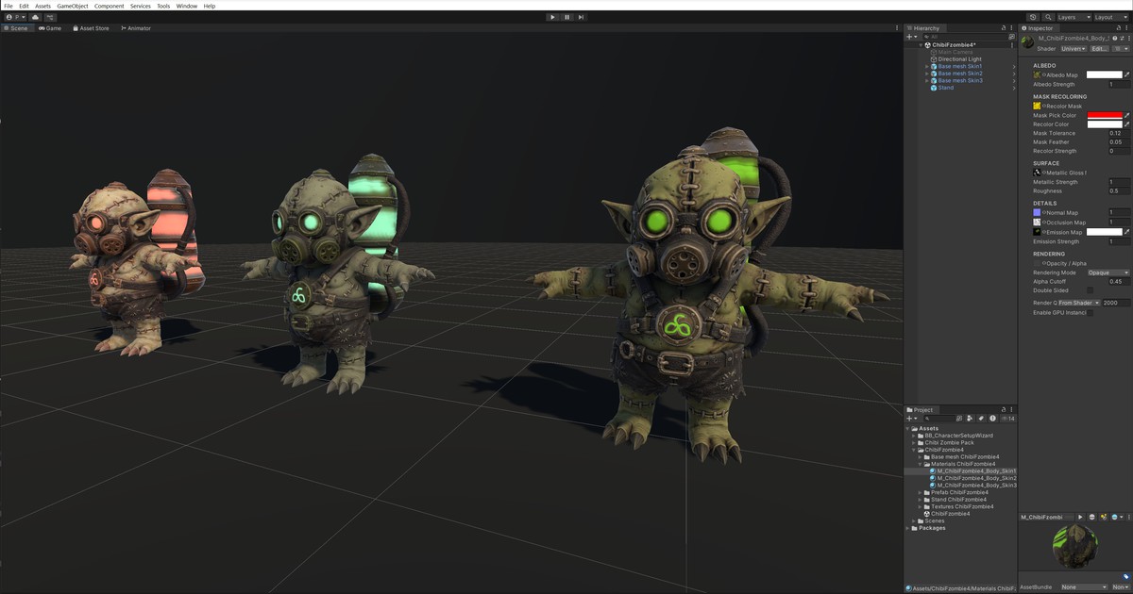Screen dimensions: 1133x594
Task: Open the Shader dropdown in Inspector
Action: click(x=1073, y=49)
